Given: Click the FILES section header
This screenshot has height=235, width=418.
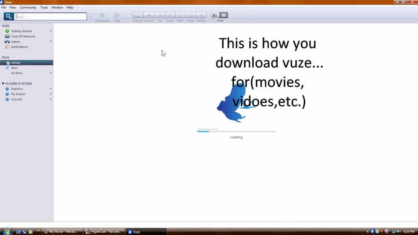Looking at the screenshot, I should pos(6,57).
